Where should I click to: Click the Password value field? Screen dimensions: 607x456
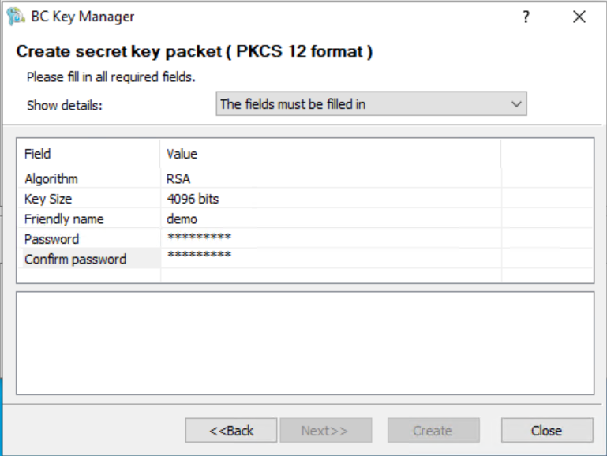click(199, 237)
